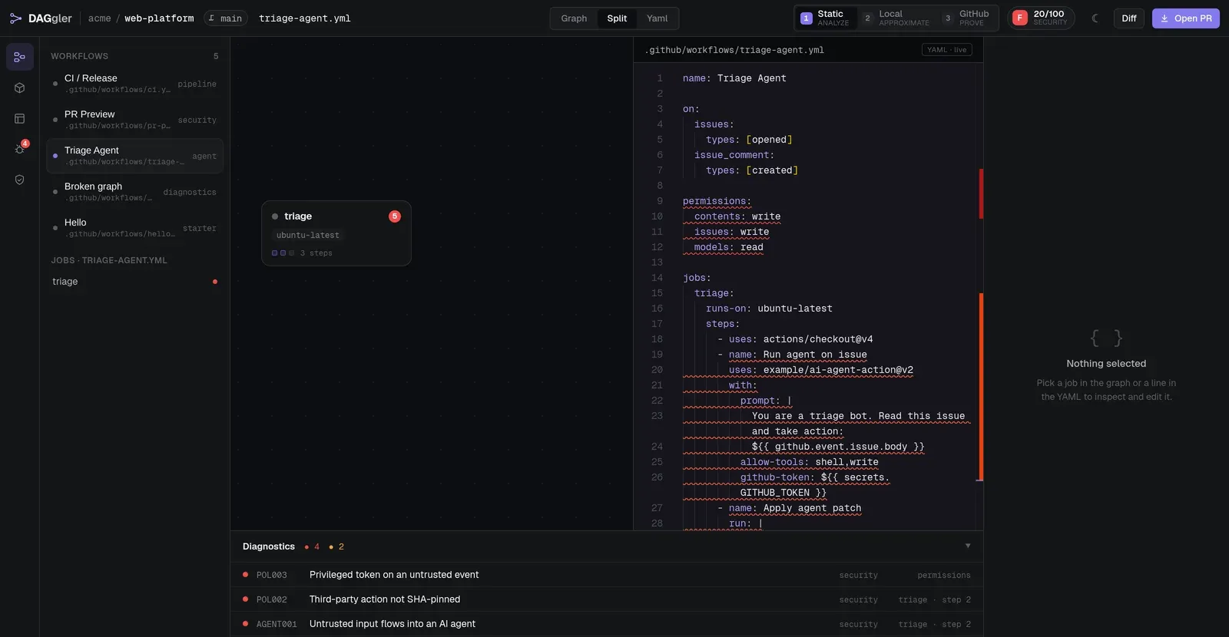Click the Diagnostics red error count
This screenshot has width=1229, height=637.
click(x=312, y=546)
